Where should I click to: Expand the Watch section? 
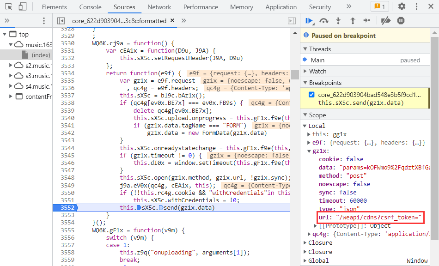[318, 71]
